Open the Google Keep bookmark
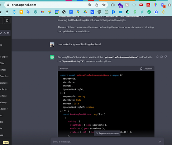172x145 pixels. (x=21, y=12)
